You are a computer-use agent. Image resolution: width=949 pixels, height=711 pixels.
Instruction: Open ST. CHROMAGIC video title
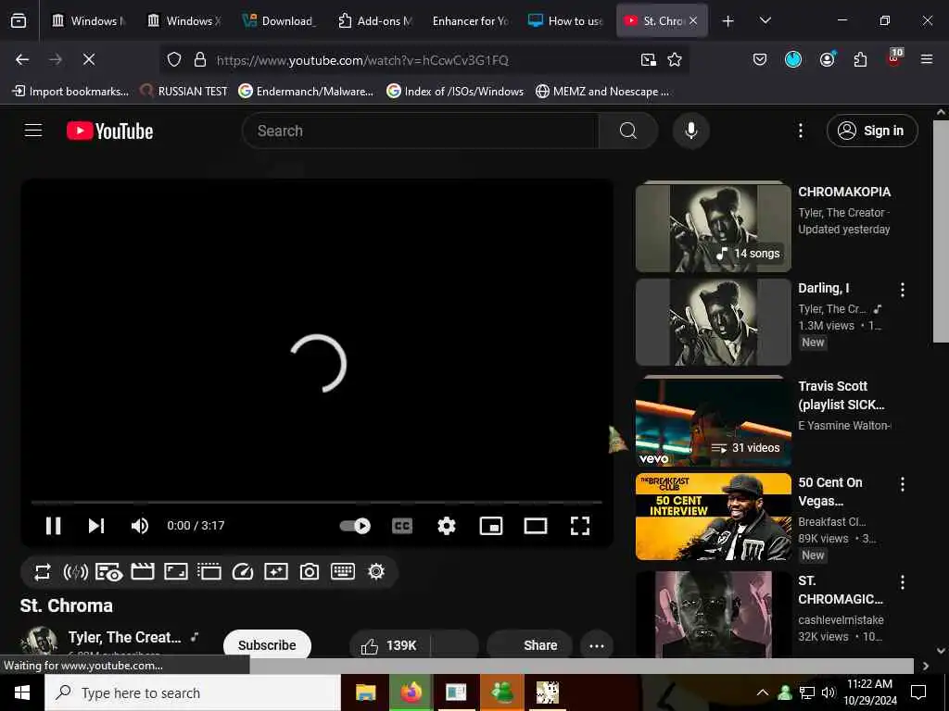coord(841,590)
